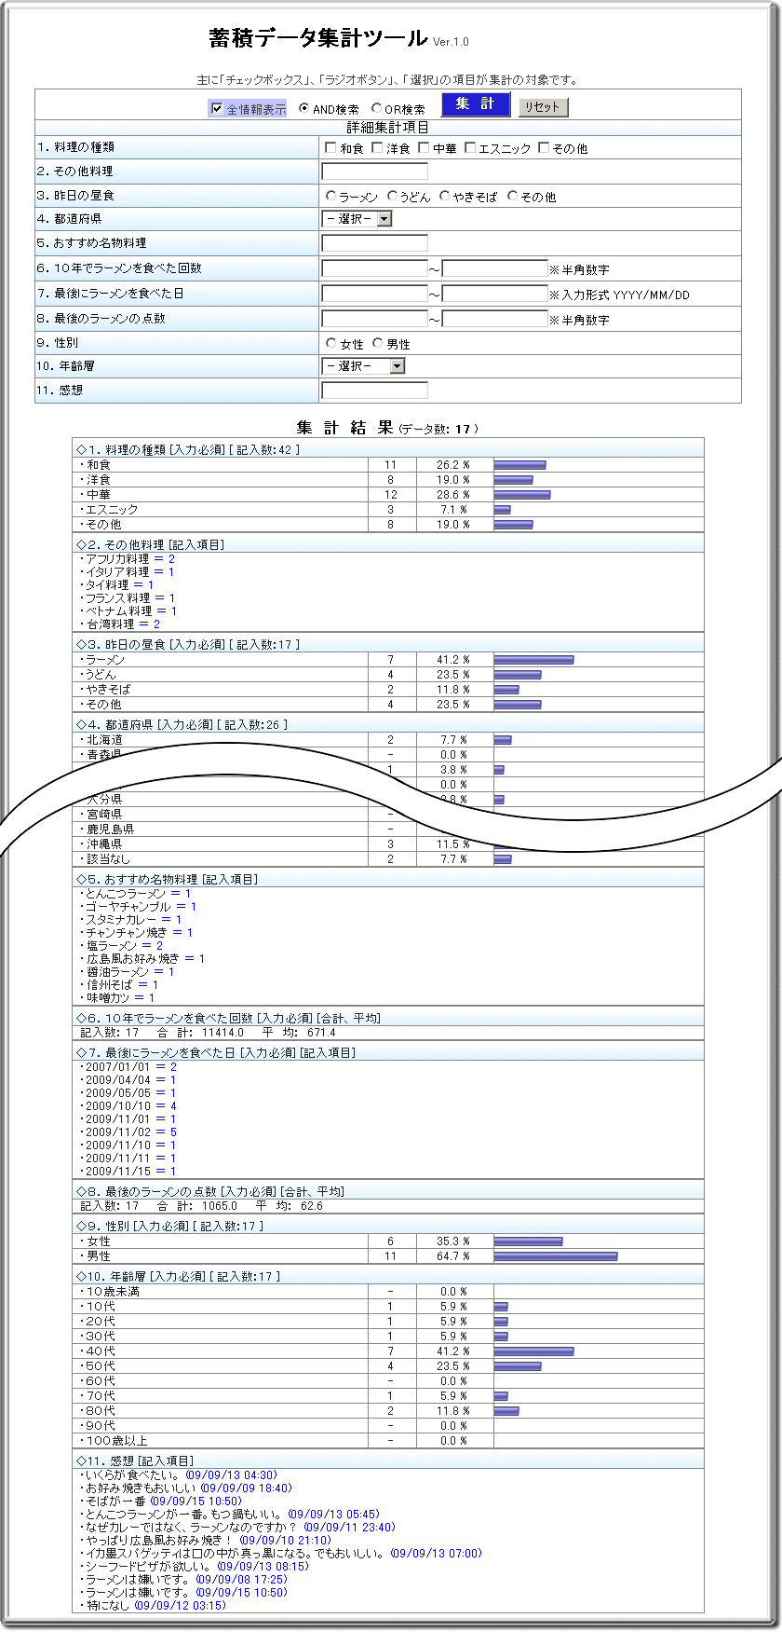
Task: Click the 北海道 result row
Action: point(388,739)
